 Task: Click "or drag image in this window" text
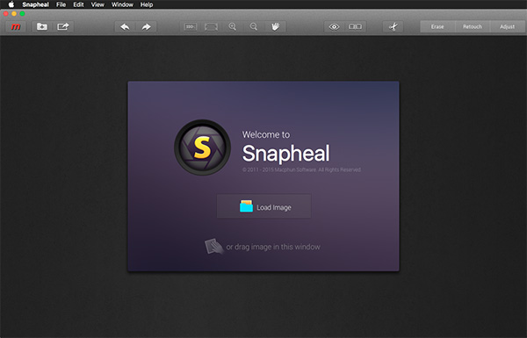pyautogui.click(x=273, y=247)
